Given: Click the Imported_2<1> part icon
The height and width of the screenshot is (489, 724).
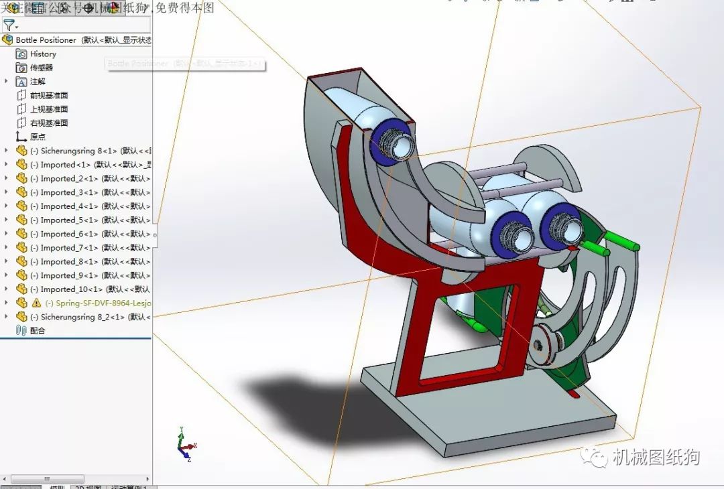Looking at the screenshot, I should click(x=21, y=178).
